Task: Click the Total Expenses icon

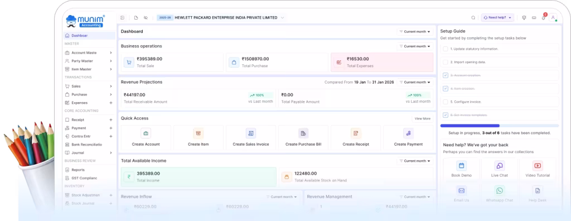Action: tap(339, 63)
